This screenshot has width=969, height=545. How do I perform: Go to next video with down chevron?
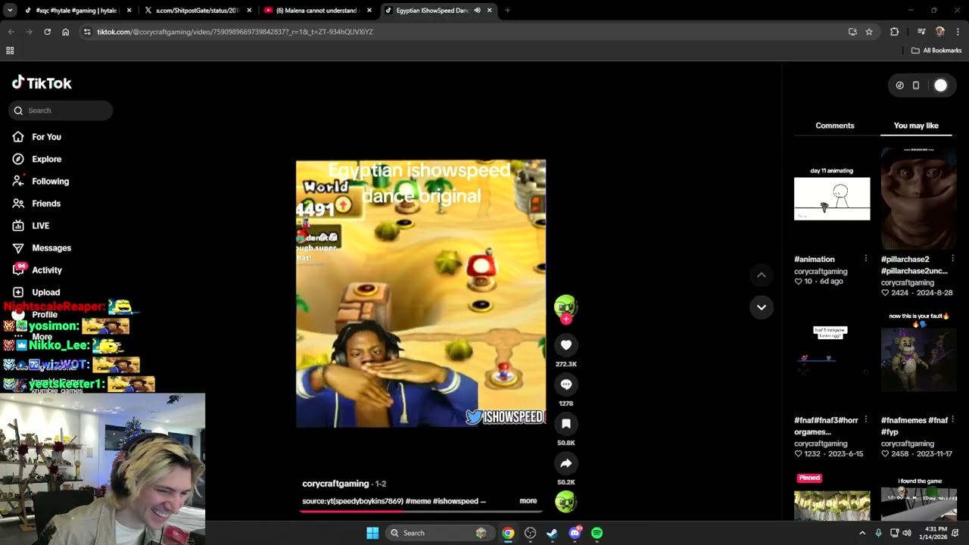(x=762, y=307)
